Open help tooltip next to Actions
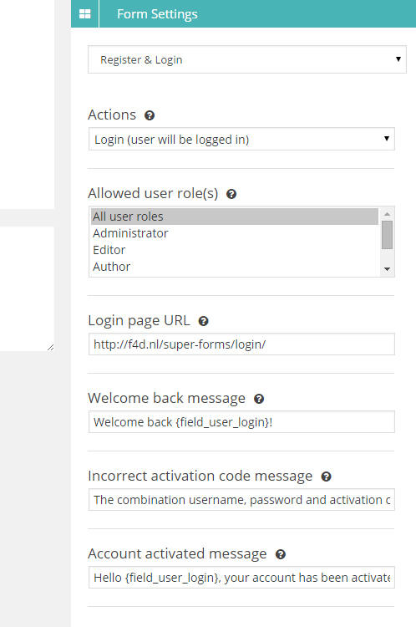This screenshot has width=416, height=627. (150, 115)
